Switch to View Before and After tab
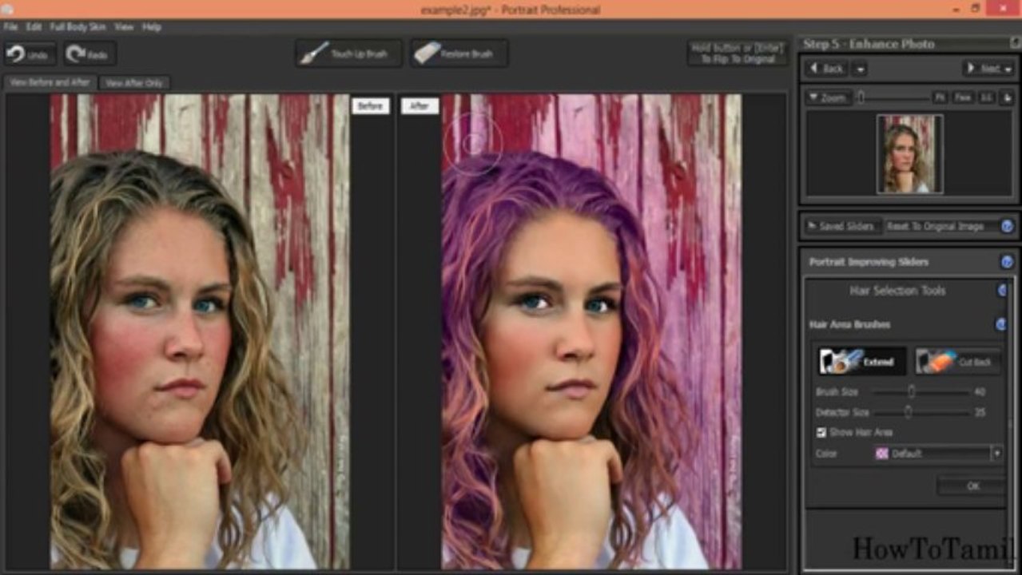Image resolution: width=1022 pixels, height=575 pixels. tap(50, 82)
